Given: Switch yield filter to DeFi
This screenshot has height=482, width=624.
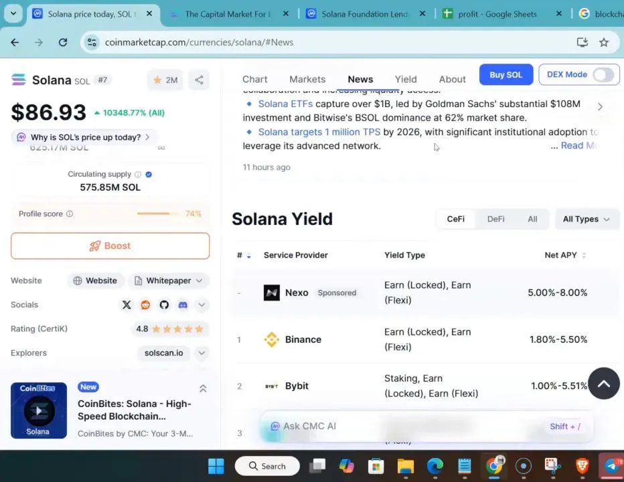Looking at the screenshot, I should [x=495, y=219].
